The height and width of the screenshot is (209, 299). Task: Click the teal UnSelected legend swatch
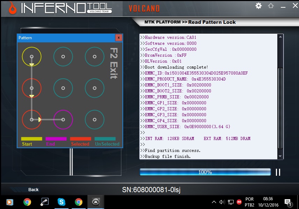coord(105,139)
